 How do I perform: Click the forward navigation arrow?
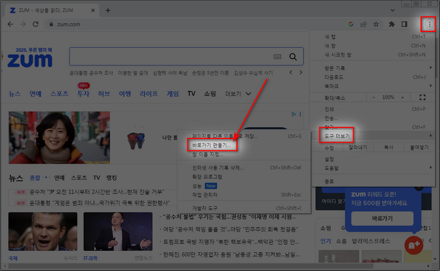tap(23, 25)
